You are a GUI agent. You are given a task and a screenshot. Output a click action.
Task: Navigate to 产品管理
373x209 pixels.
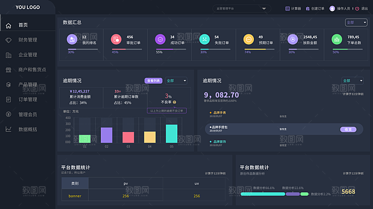(28, 84)
